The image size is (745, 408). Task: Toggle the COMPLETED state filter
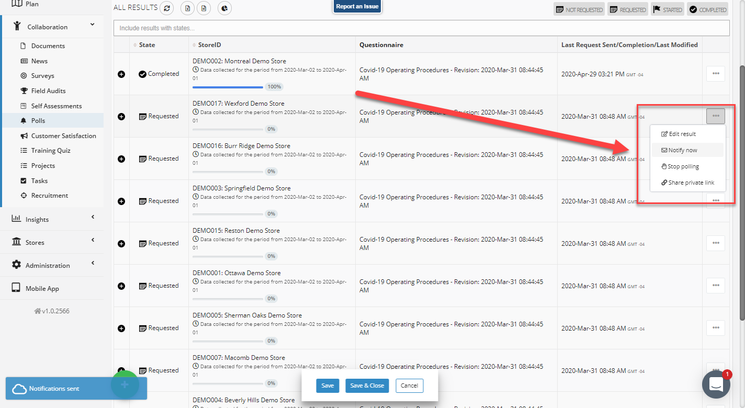point(707,9)
